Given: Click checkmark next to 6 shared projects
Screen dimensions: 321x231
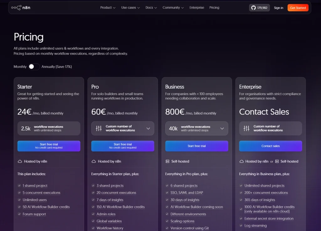Looking at the screenshot, I should tap(167, 185).
